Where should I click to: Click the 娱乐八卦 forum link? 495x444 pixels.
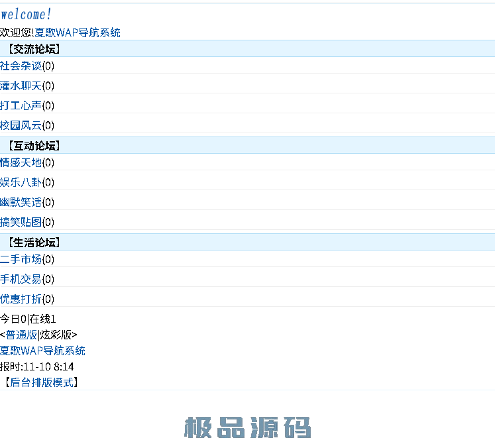pyautogui.click(x=21, y=182)
